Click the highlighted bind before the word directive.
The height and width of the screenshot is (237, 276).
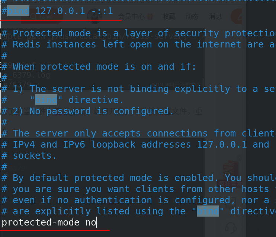coord(46,100)
